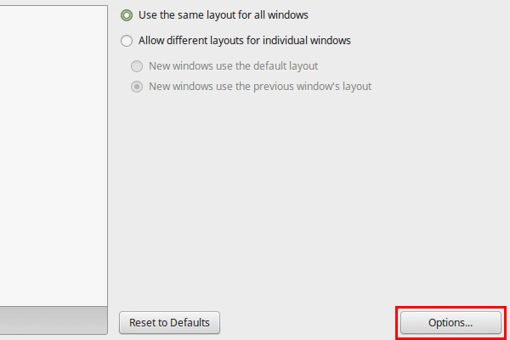Enable "Allow different layouts for individual windows"
The image size is (510, 340).
(235, 41)
